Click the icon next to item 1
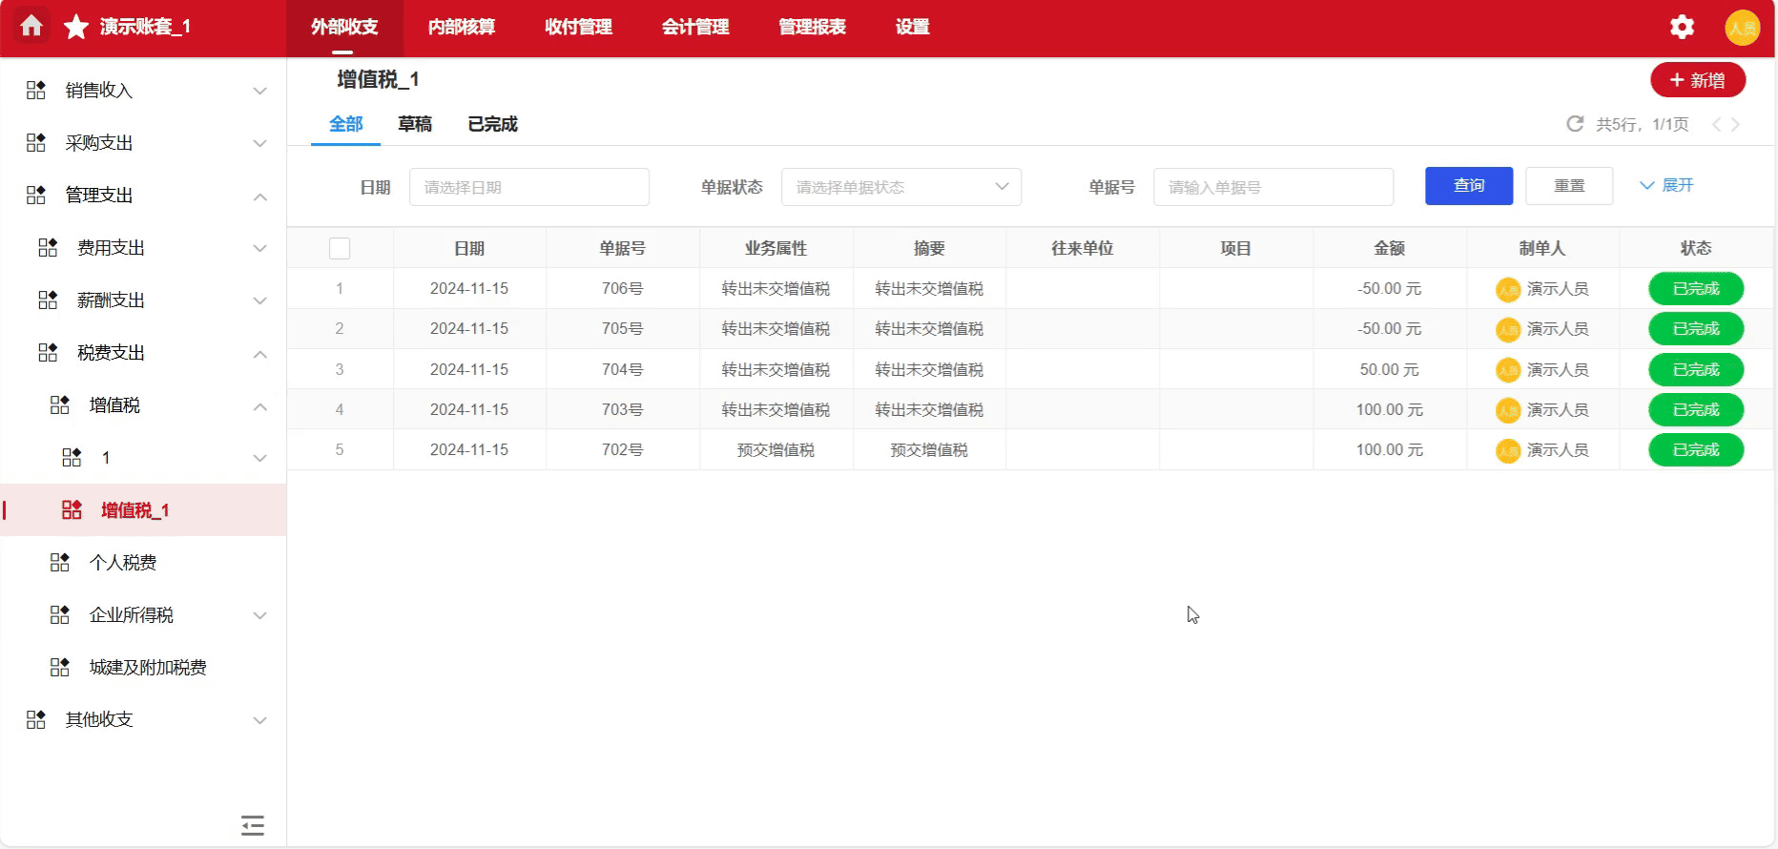The width and height of the screenshot is (1778, 849). (x=72, y=457)
